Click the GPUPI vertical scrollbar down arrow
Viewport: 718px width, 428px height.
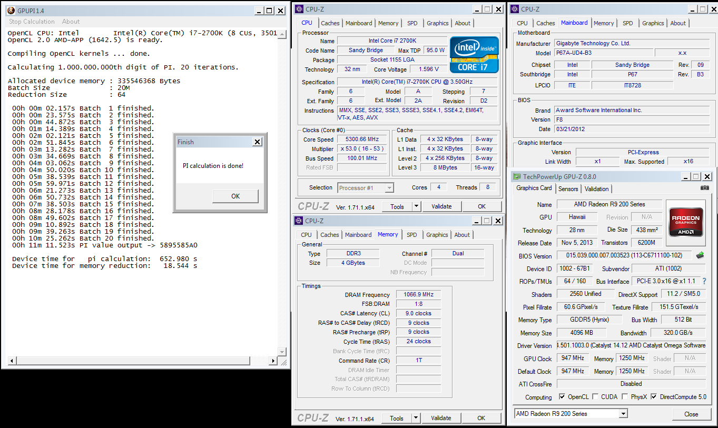pos(283,351)
